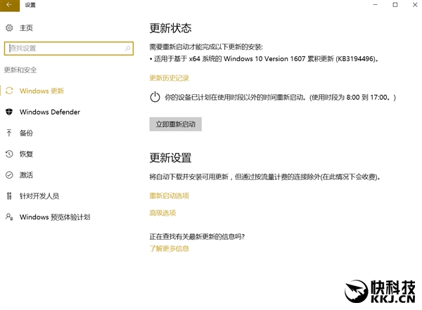Click the Recovery clock icon
The height and width of the screenshot is (310, 422).
click(9, 154)
